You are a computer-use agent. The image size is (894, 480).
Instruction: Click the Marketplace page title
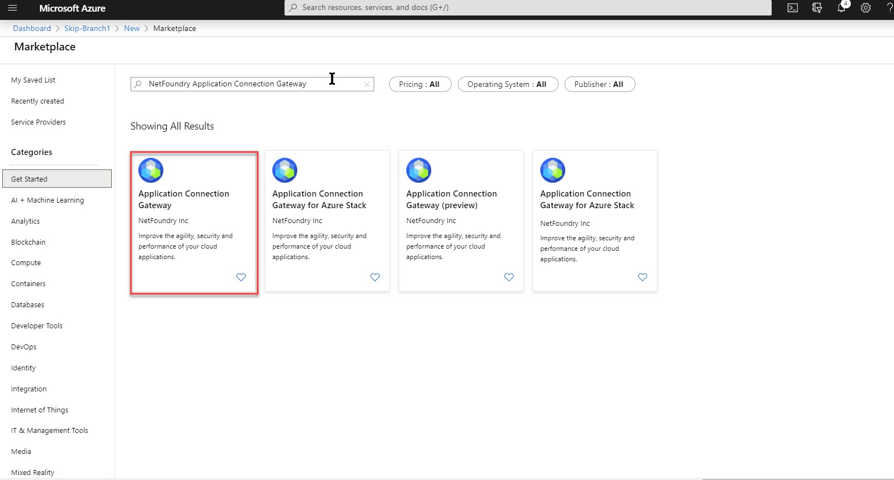pyautogui.click(x=45, y=47)
